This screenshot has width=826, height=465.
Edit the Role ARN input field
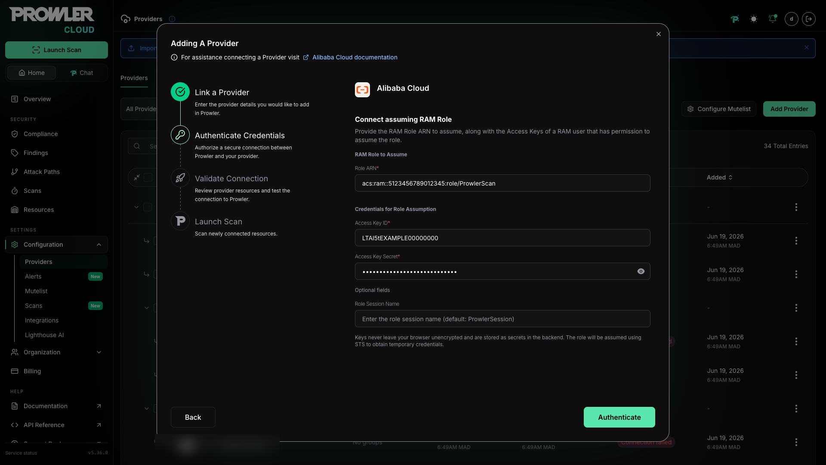tap(502, 183)
